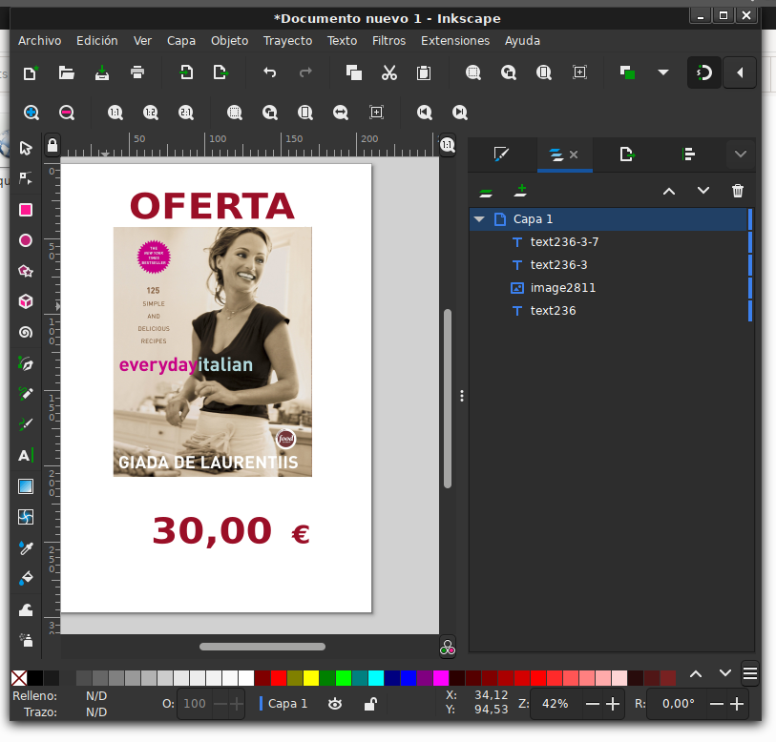Move layer down with chevron

703,191
